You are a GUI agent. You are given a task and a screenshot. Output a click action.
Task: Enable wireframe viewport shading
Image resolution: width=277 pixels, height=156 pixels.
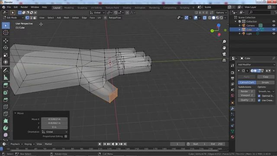pos(209,18)
